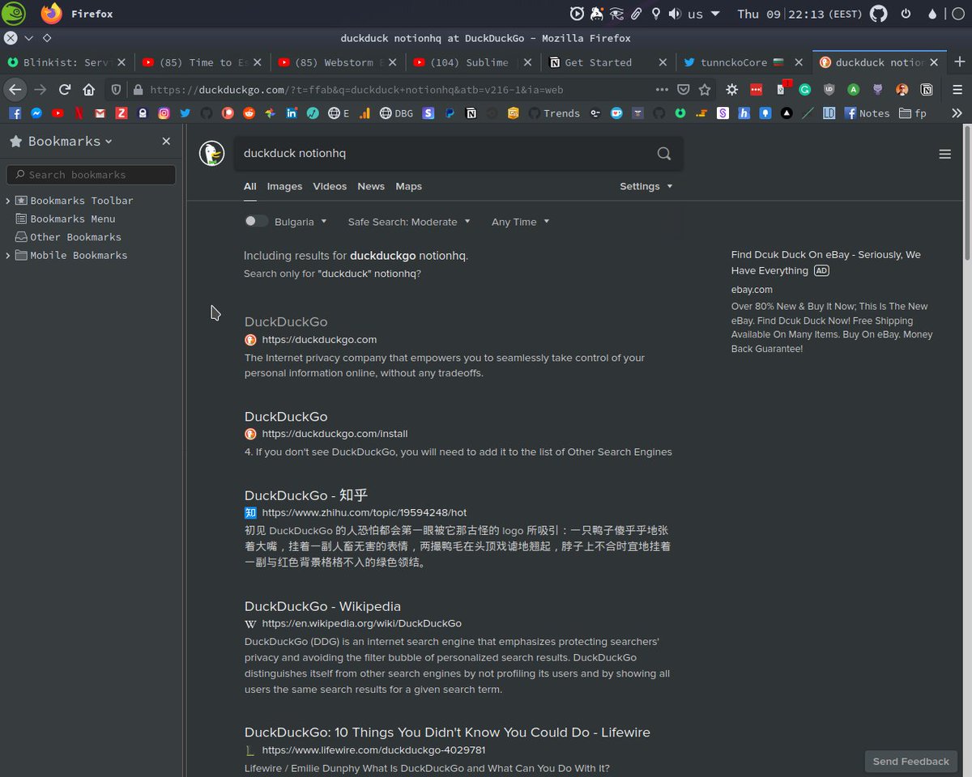Open the Settings dropdown

tap(646, 186)
